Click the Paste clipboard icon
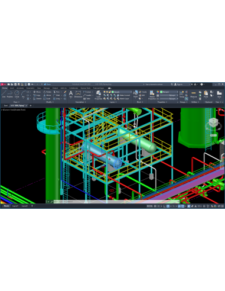The width and height of the screenshot is (225, 291). tap(206, 94)
